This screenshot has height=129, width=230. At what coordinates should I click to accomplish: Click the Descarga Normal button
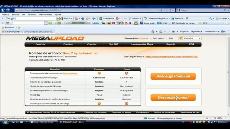(173, 97)
